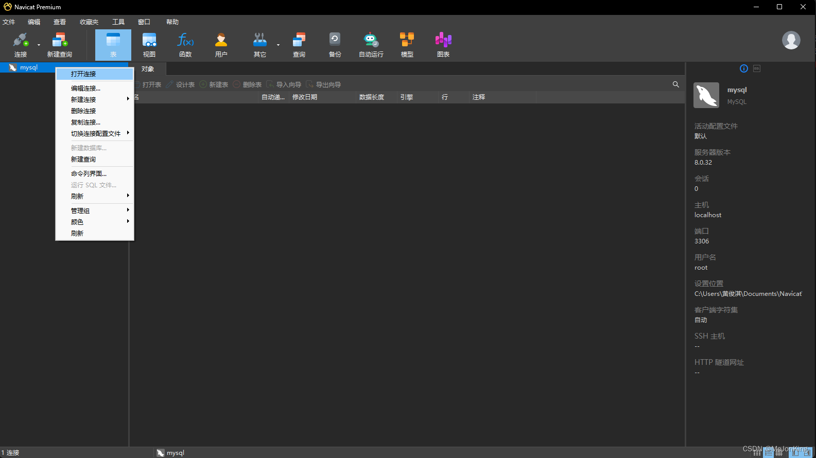
Task: Switch to list view icon in status bar
Action: click(x=769, y=452)
